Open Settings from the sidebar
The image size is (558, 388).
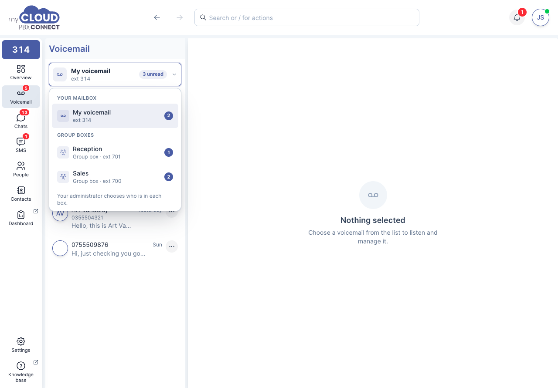[21, 345]
